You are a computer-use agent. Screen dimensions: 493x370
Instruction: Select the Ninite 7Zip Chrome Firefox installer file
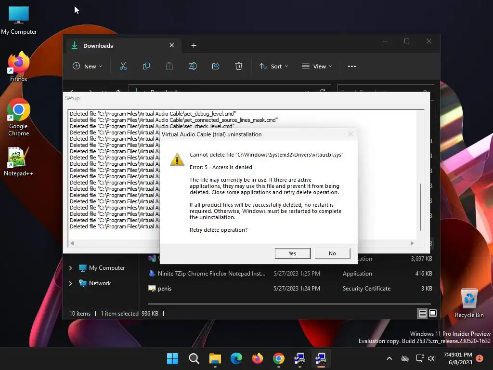[x=290, y=274]
